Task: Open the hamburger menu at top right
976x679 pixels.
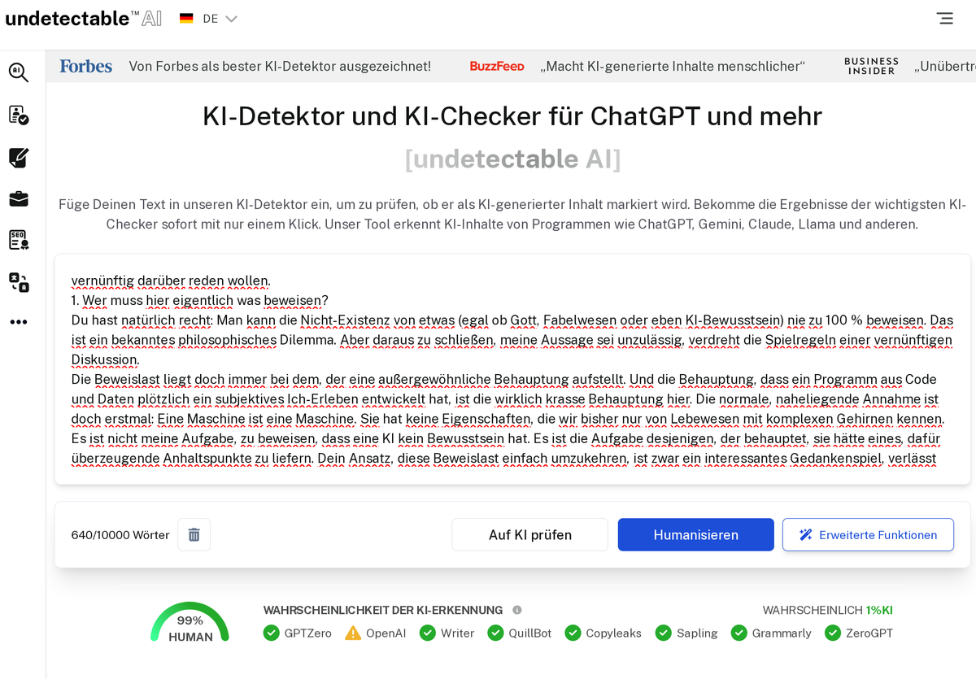Action: click(x=944, y=18)
